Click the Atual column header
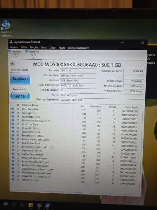 pyautogui.click(x=83, y=106)
